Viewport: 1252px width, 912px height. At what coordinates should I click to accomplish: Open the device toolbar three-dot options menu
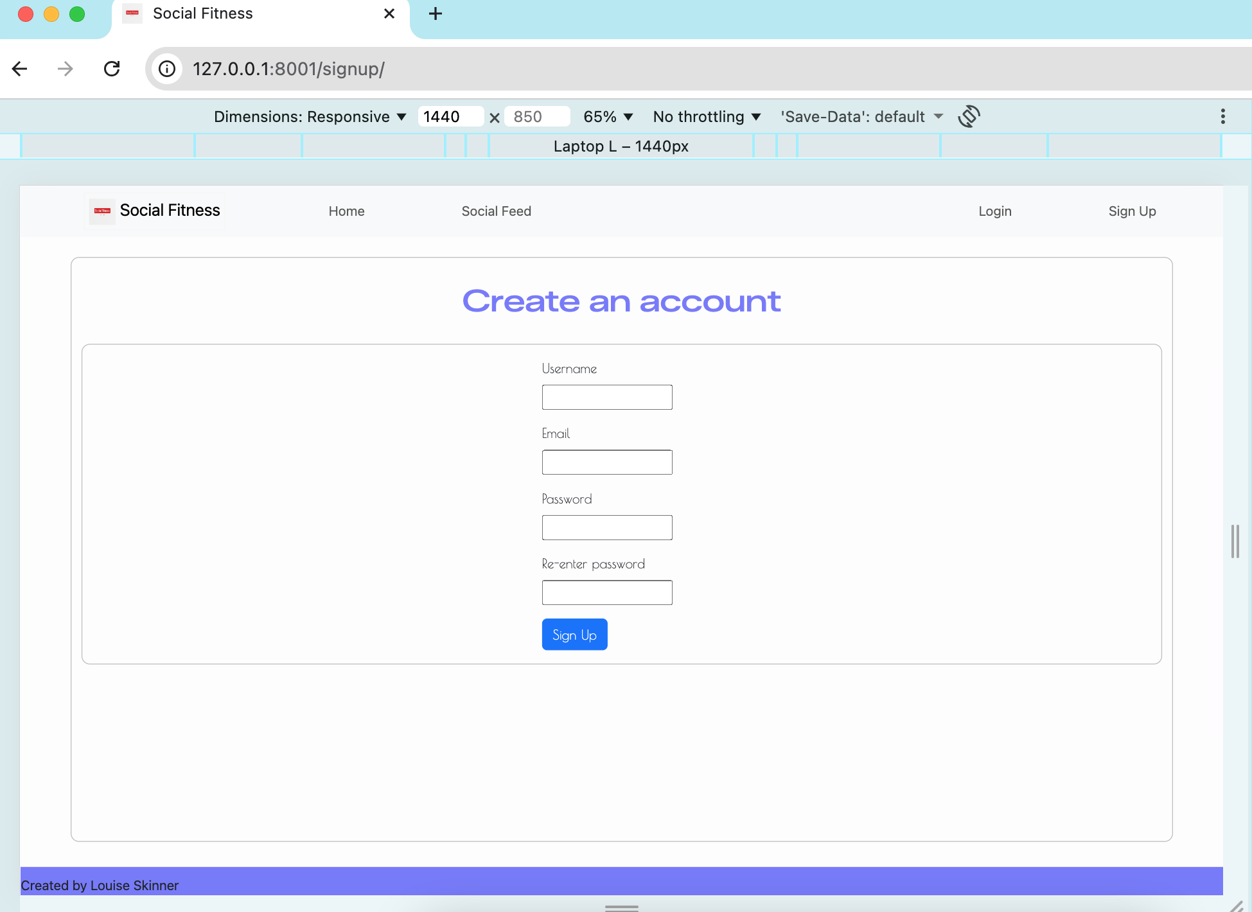(x=1222, y=116)
